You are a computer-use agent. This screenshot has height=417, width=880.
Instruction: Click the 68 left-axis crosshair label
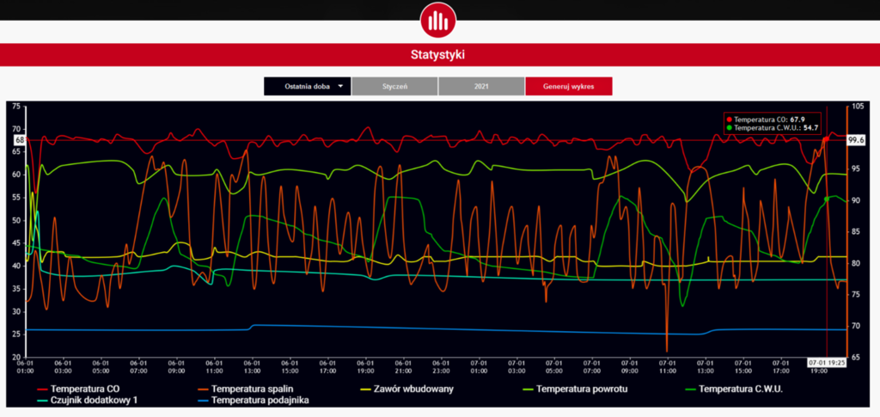[x=17, y=139]
